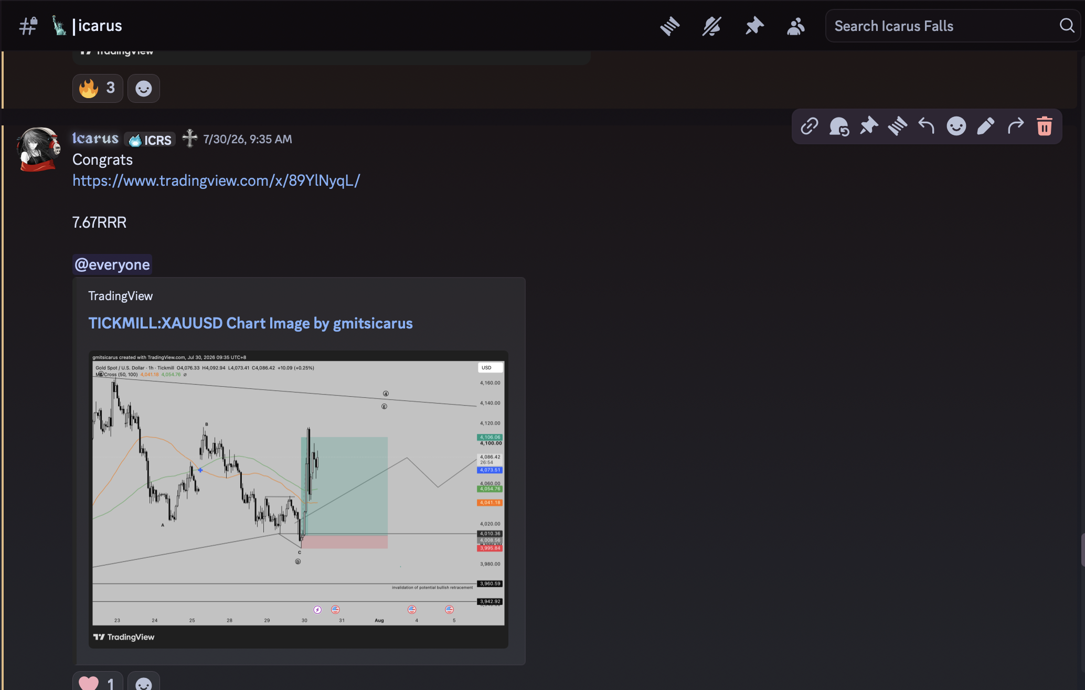
Task: Delete the message with the red trash icon
Action: [1045, 126]
